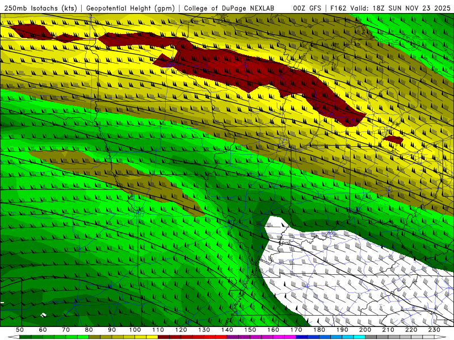
Task: Click the '90' value on the legend scale
Action: (112, 330)
